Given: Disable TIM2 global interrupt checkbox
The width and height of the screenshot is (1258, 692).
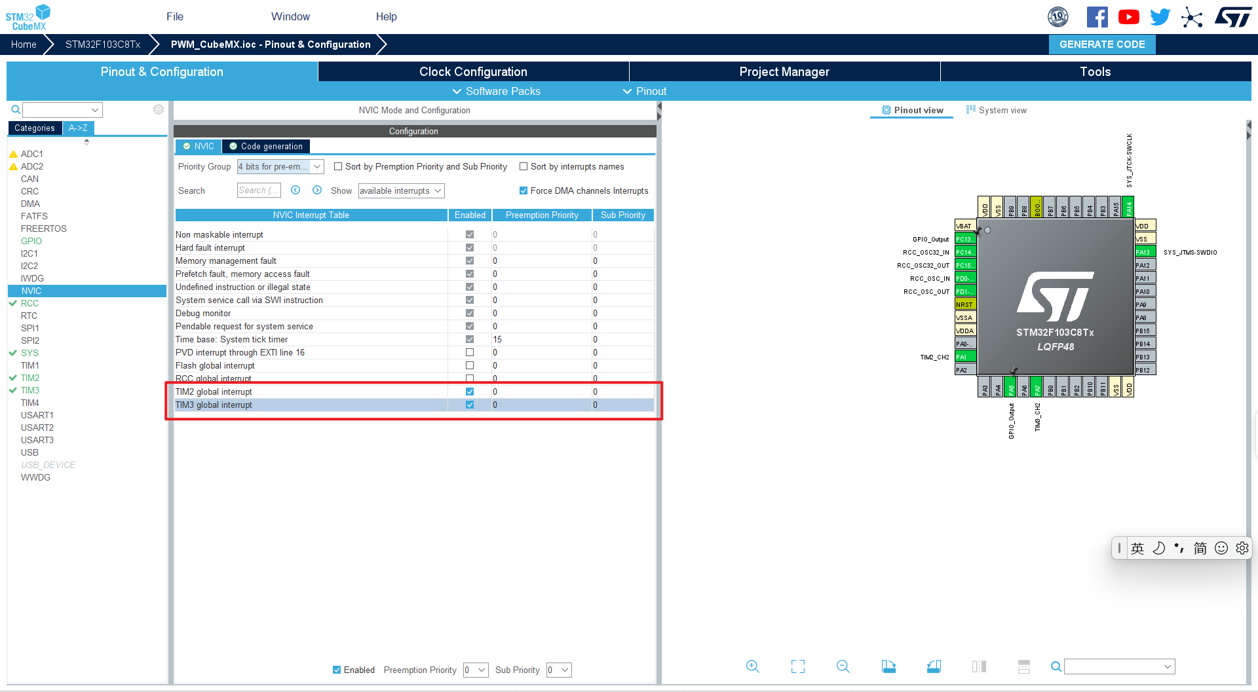Looking at the screenshot, I should [470, 392].
